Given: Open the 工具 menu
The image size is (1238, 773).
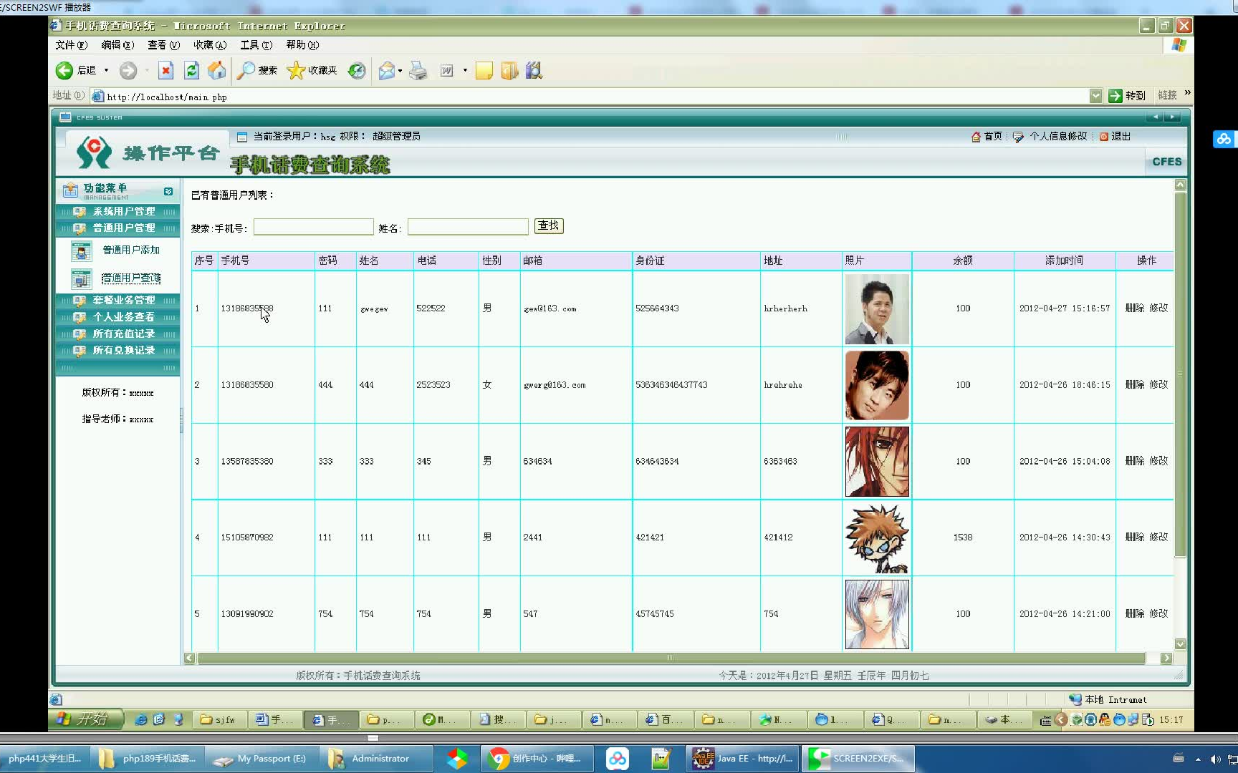Looking at the screenshot, I should pos(256,45).
